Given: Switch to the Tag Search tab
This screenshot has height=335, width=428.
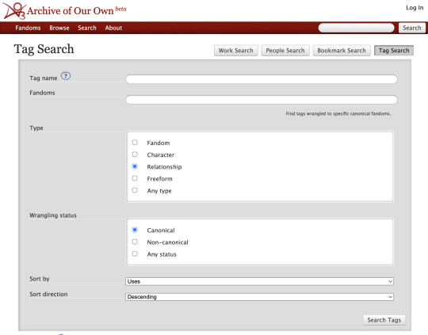Looking at the screenshot, I should pyautogui.click(x=394, y=51).
